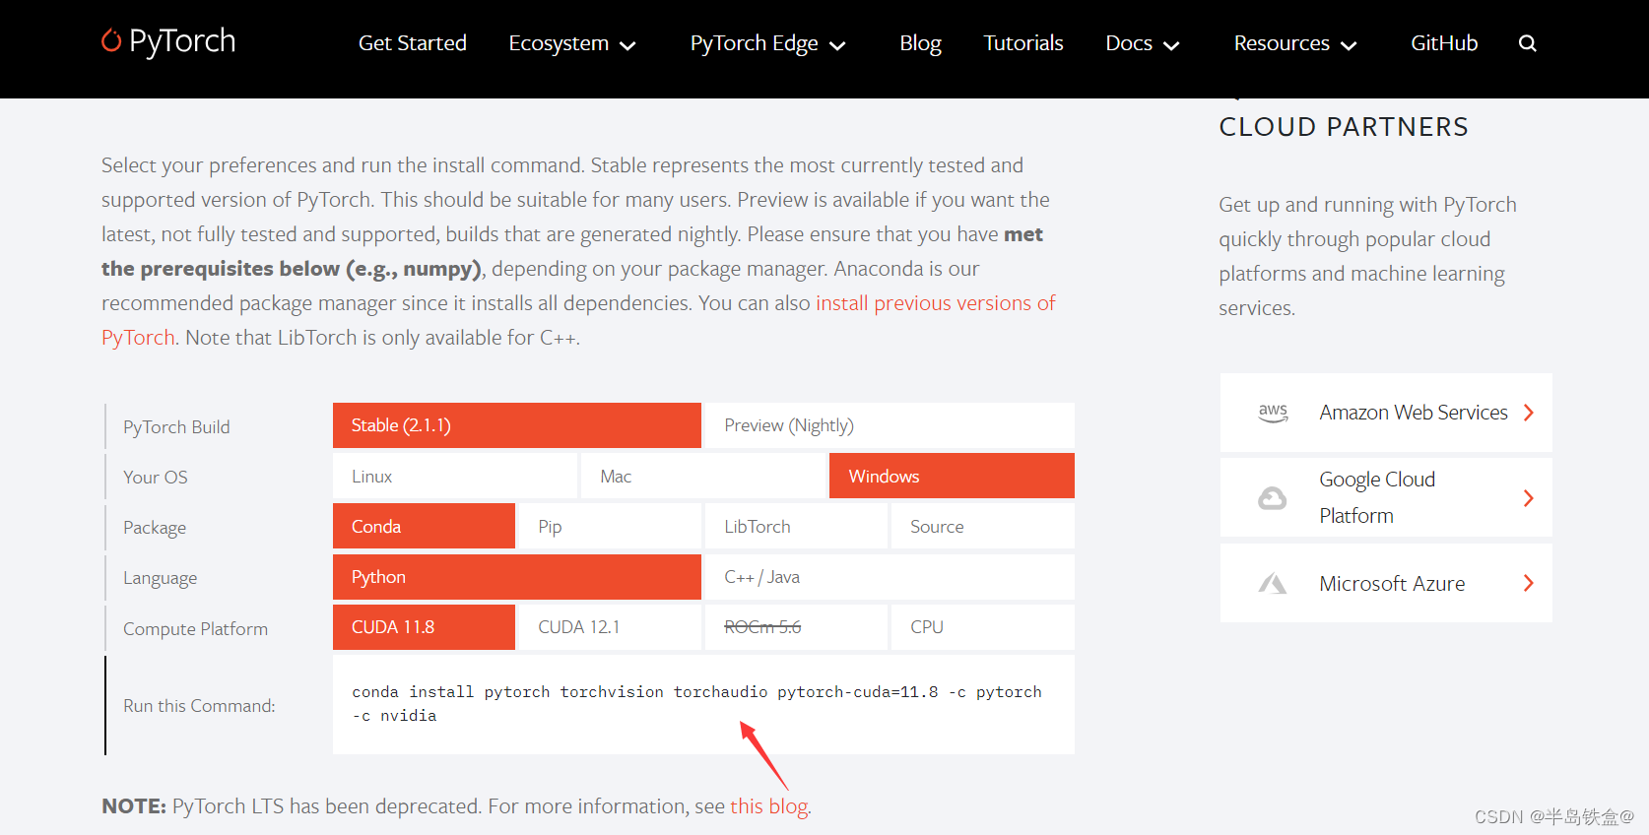Select C++ / Java language option
Viewport: 1649px width, 835px height.
pos(890,577)
